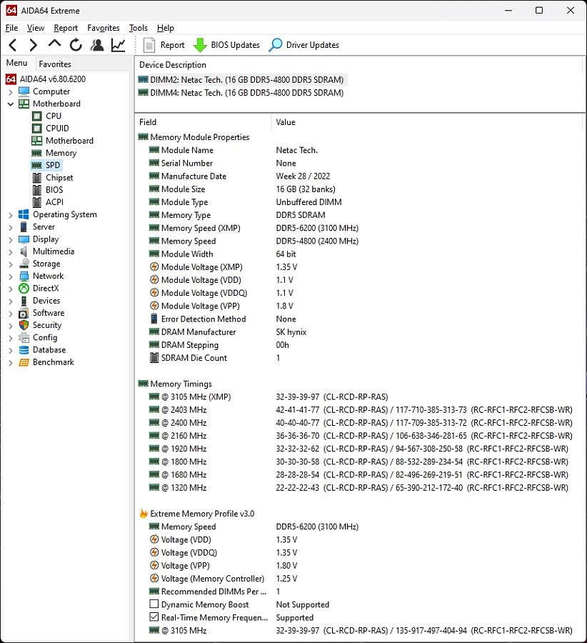The width and height of the screenshot is (587, 643).
Task: Select the Memory Speed (XMP) row
Action: point(359,228)
